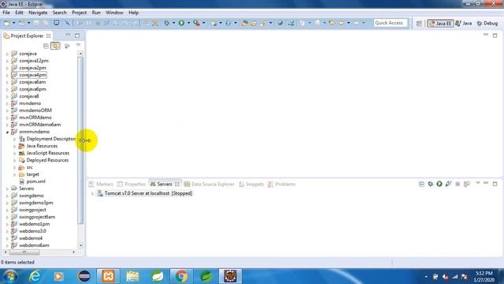The image size is (504, 284).
Task: Toggle Link with Editor in Project Explorer
Action: 55,46
